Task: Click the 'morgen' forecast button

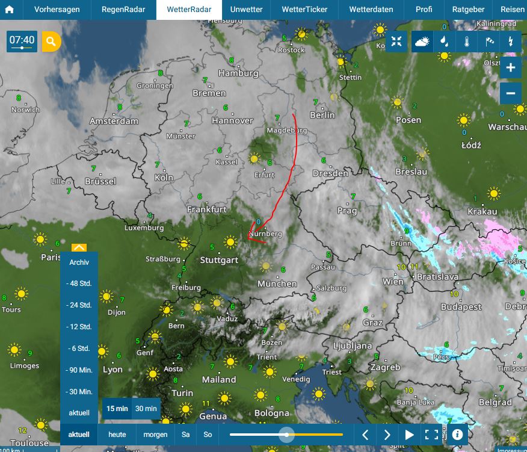Action: pos(155,435)
